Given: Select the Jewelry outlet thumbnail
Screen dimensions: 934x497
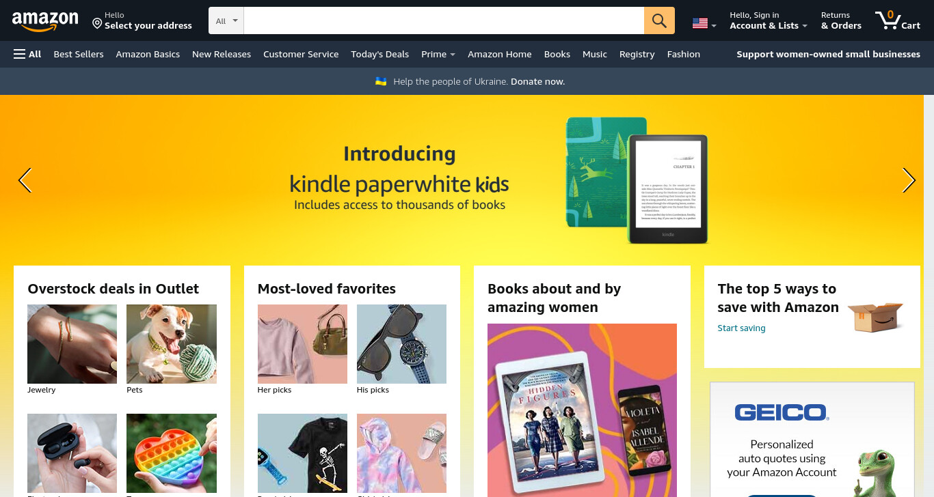Looking at the screenshot, I should tap(72, 344).
